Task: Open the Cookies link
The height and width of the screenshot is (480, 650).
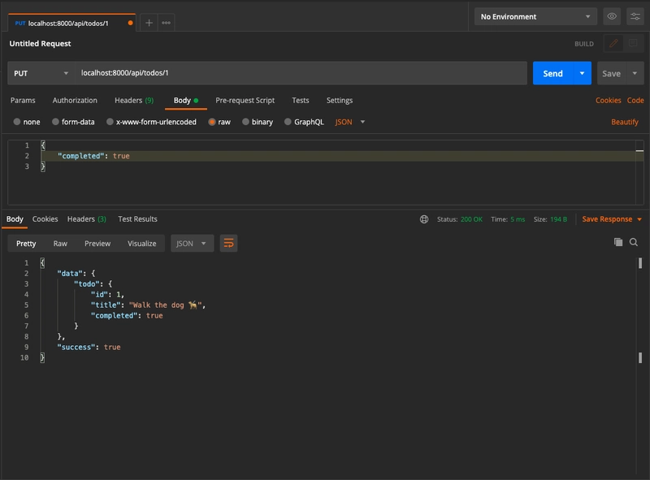Action: pyautogui.click(x=608, y=101)
